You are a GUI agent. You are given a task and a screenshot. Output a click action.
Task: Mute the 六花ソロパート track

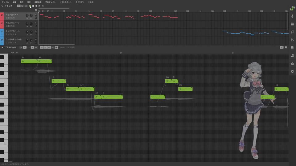(x=36, y=15)
